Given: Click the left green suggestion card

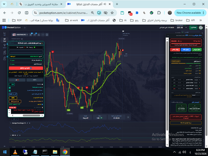Looking at the screenshot, I should [x=181, y=108].
